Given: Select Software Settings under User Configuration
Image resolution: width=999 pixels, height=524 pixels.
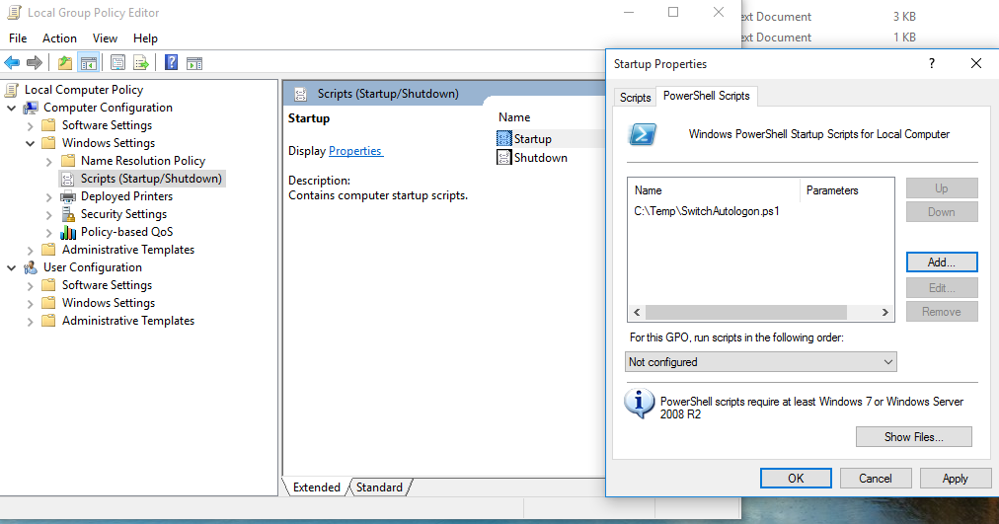Looking at the screenshot, I should pyautogui.click(x=107, y=285).
